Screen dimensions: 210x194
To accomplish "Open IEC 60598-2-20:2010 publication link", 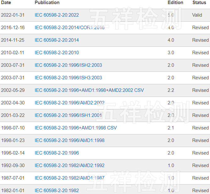I will [57, 53].
